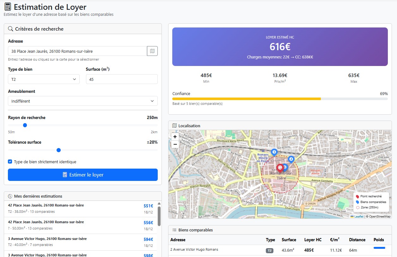Screen dimensions: 397x257
Task: Open the Leaflet attribution link
Action: 359,217
